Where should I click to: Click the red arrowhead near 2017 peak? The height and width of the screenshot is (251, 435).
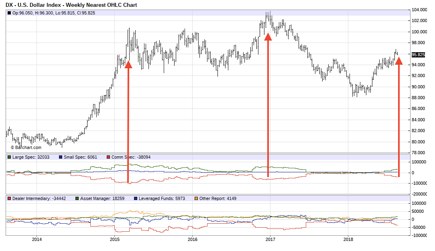[268, 37]
